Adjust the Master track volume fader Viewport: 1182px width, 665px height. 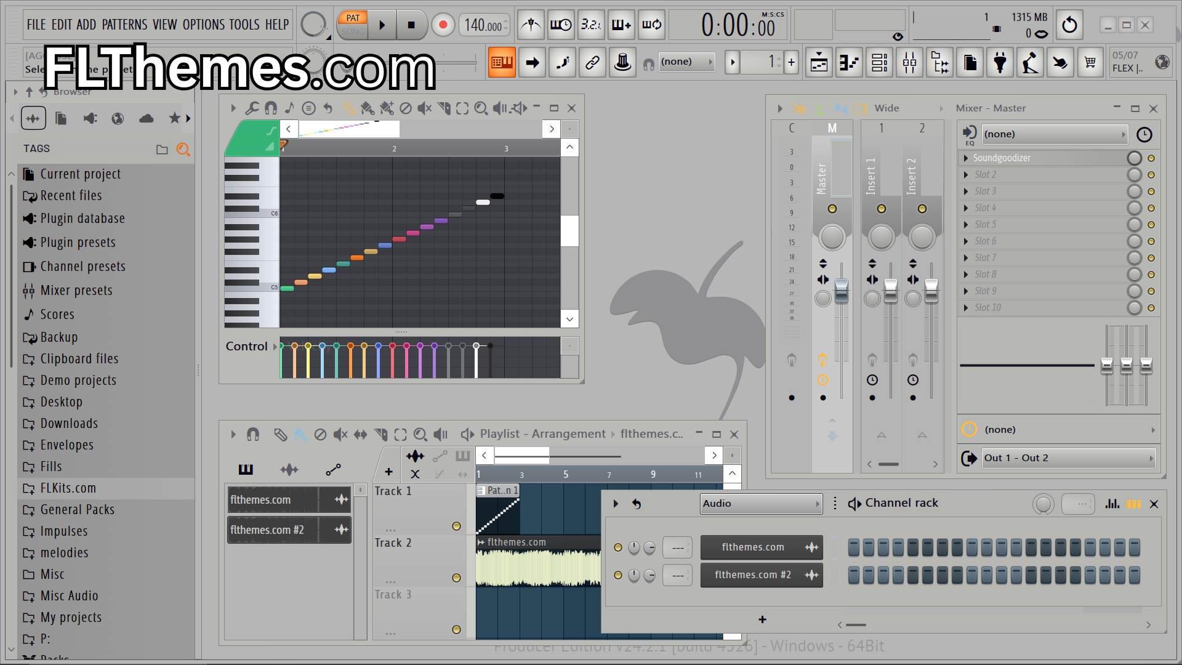(x=841, y=291)
